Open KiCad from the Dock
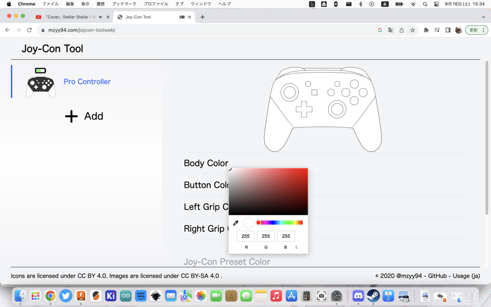This screenshot has width=491, height=307. click(111, 296)
